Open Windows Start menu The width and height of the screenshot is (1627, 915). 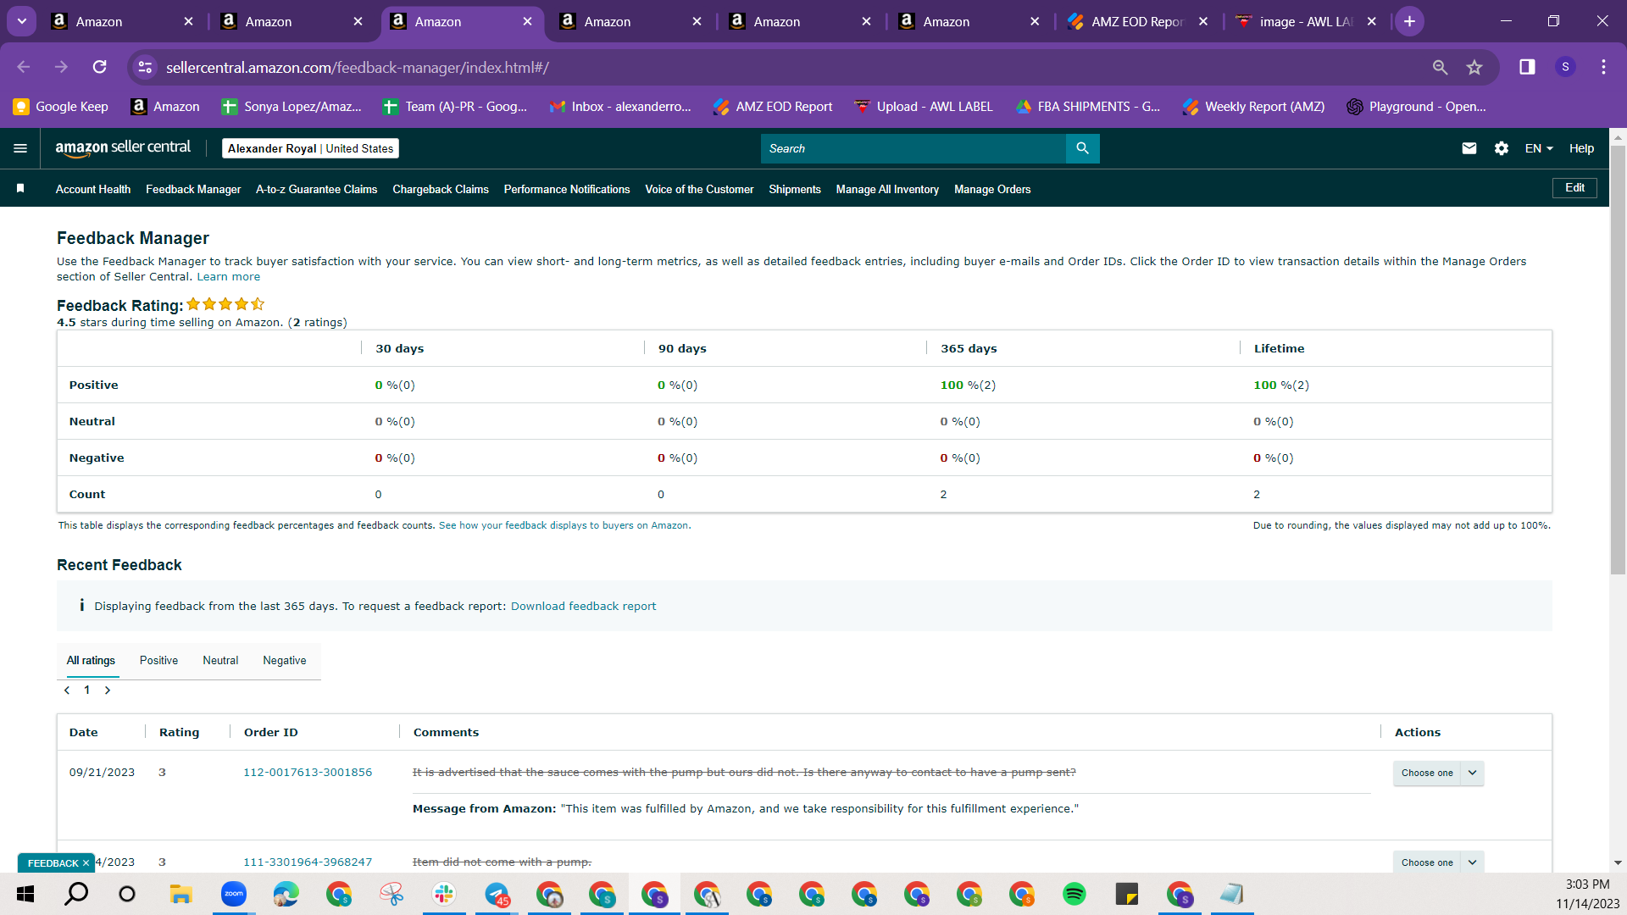(25, 894)
